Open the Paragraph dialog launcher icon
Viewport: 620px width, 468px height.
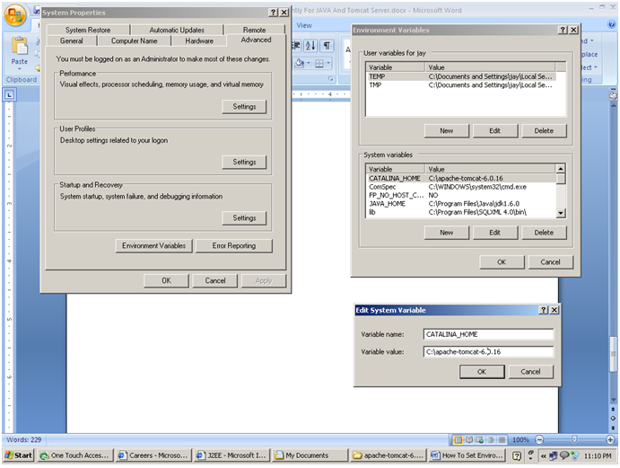click(330, 79)
